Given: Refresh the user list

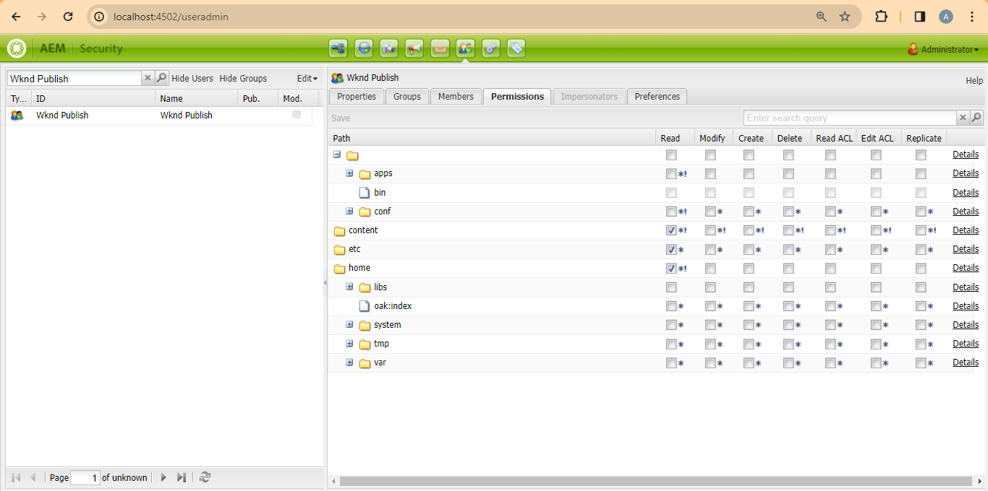Looking at the screenshot, I should tap(205, 477).
